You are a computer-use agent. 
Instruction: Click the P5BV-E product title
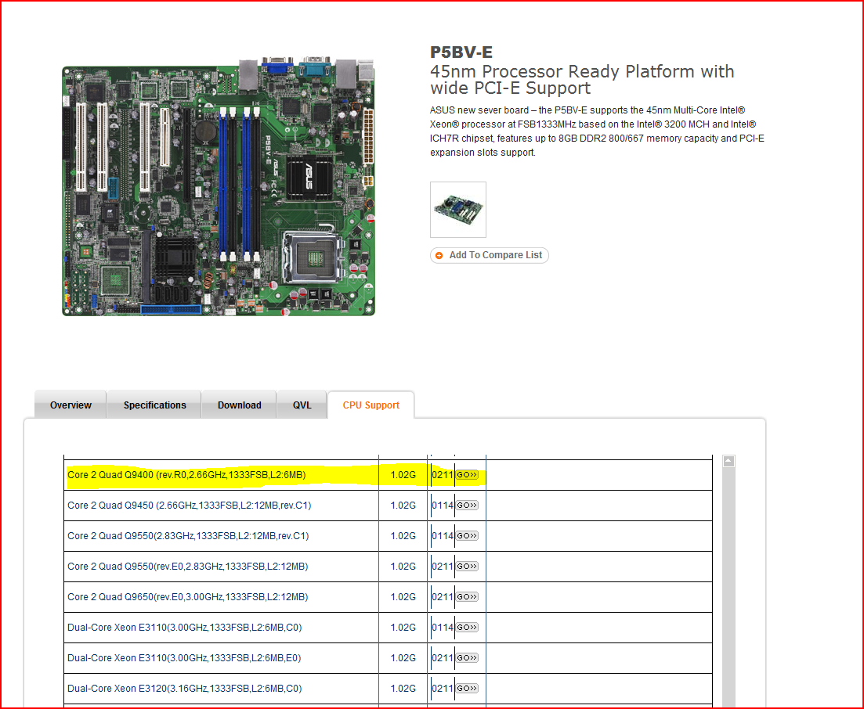coord(461,52)
